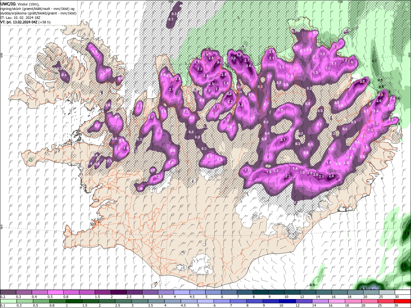Pick the deep blue rain swatch between 10 and 12
The image size is (411, 308).
(x=287, y=301)
